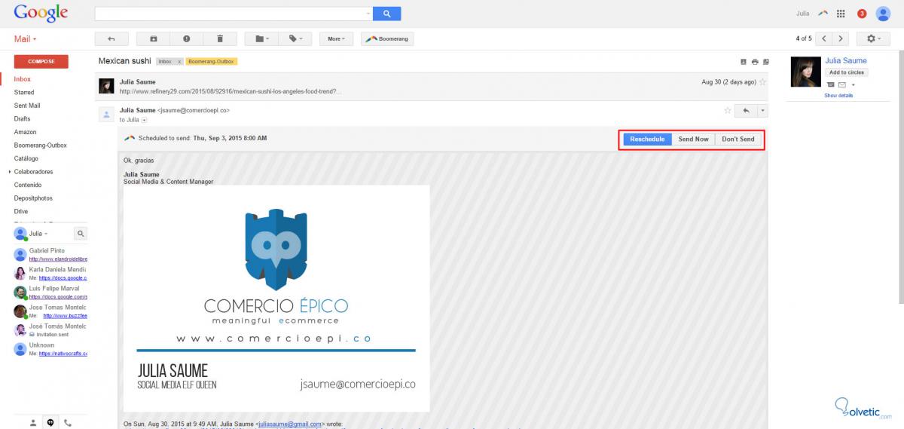Go back to the Inbox arrow
Image resolution: width=904 pixels, height=429 pixels.
click(111, 38)
